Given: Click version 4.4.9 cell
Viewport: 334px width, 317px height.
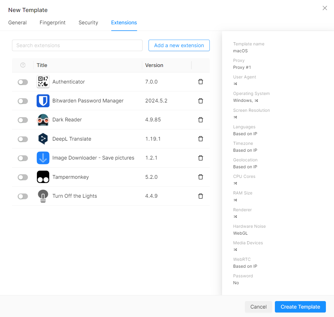Looking at the screenshot, I should pos(152,196).
